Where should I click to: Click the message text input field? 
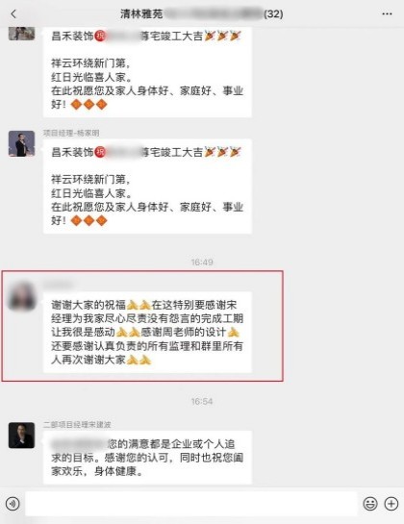tap(191, 504)
